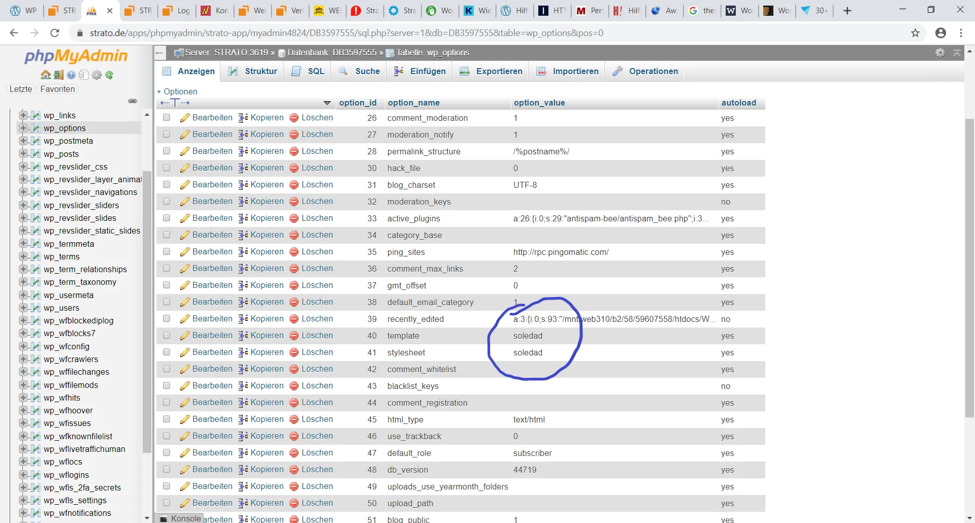This screenshot has width=975, height=523.
Task: Check the comment_moderation row checkbox
Action: pyautogui.click(x=167, y=118)
